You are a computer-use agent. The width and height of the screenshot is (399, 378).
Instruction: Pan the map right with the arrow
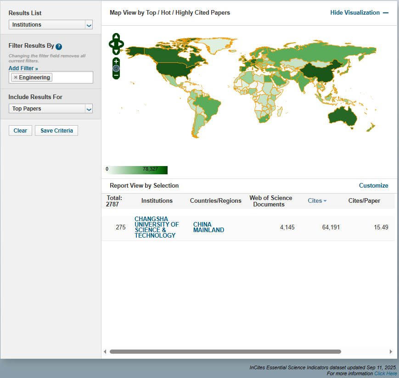121,44
